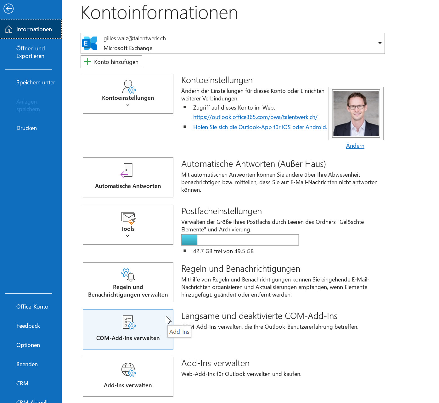Click the Postfacheinstellungen heading
This screenshot has width=439, height=403.
click(222, 211)
